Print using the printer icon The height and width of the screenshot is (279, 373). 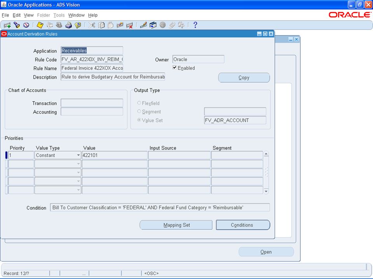[x=68, y=25]
